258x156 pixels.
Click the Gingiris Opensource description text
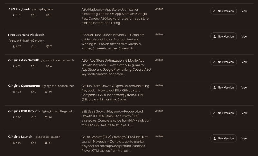[x=115, y=93]
